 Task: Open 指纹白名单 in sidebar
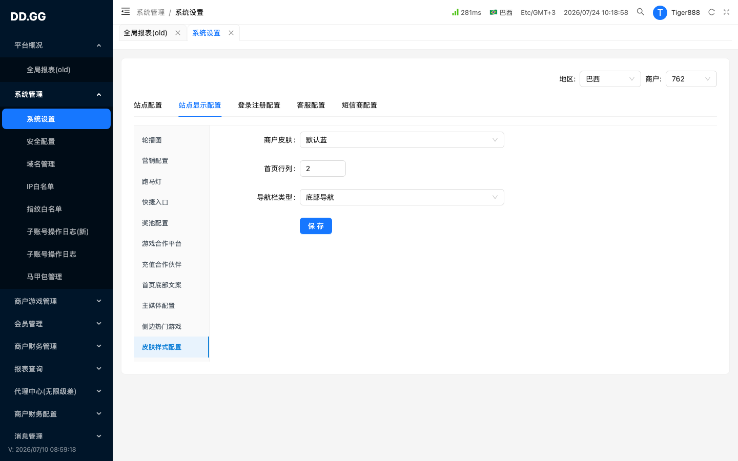point(56,209)
